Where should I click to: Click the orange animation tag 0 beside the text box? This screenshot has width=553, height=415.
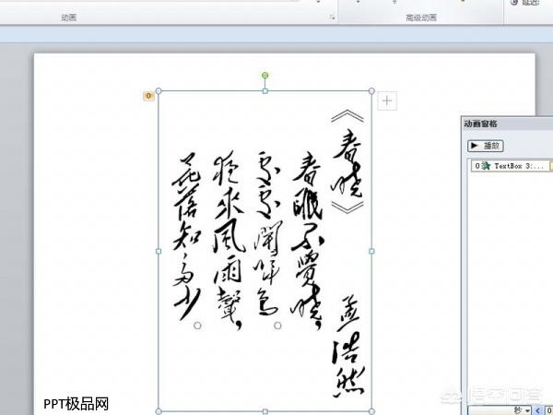(148, 96)
